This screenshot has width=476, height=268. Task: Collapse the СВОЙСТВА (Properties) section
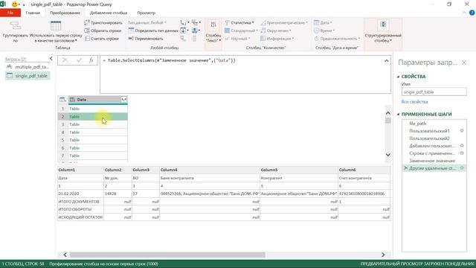(x=399, y=77)
